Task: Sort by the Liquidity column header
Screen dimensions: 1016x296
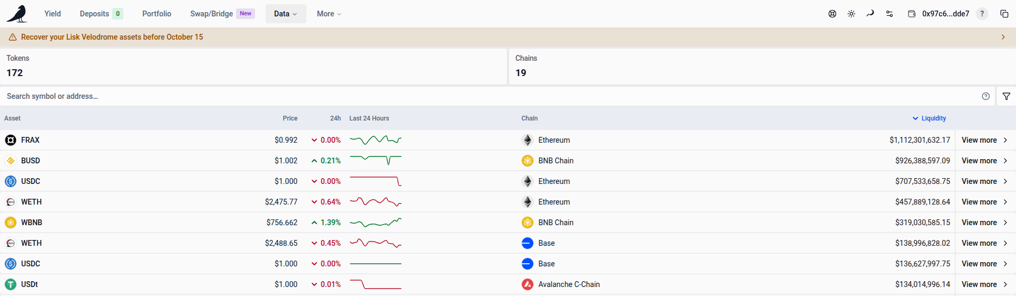Action: (929, 118)
